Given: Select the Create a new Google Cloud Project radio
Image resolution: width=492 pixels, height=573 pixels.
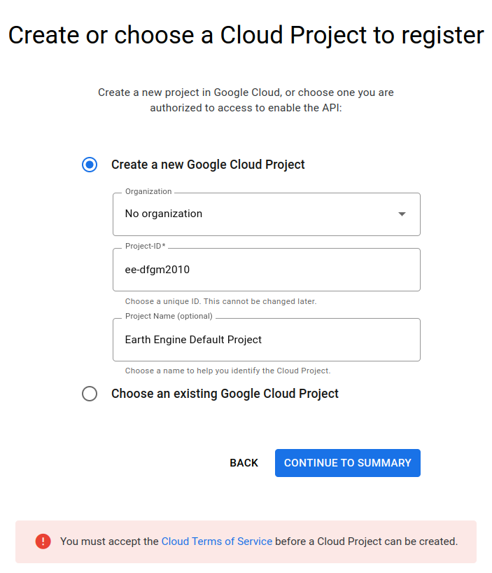Looking at the screenshot, I should pyautogui.click(x=90, y=165).
